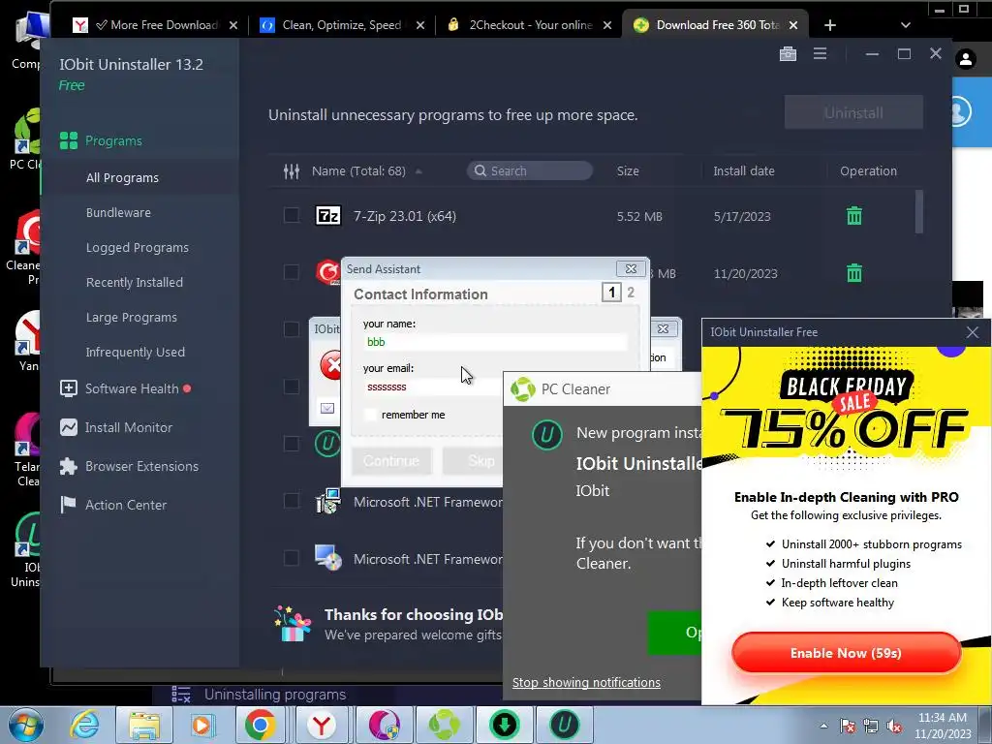Open the green PC Cleaner taskbar icon
The height and width of the screenshot is (744, 992).
[x=444, y=725]
